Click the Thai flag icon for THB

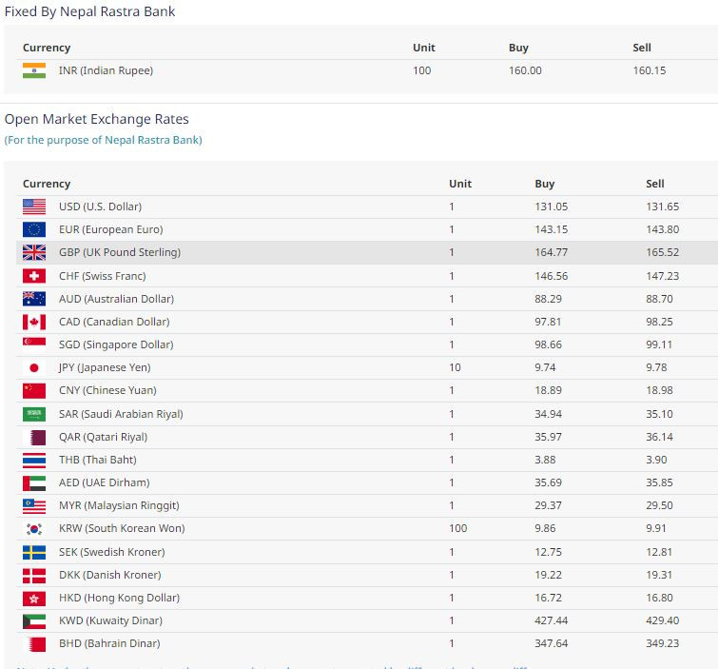(x=34, y=460)
